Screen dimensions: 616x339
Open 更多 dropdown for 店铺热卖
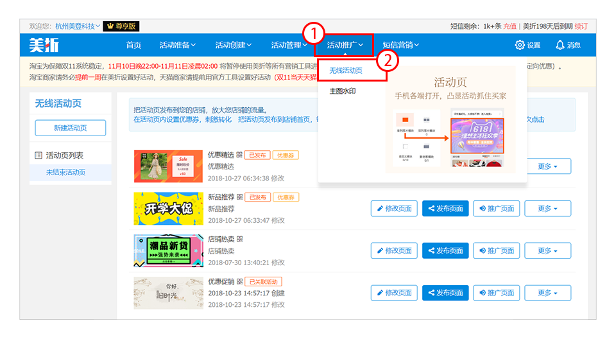[547, 250]
